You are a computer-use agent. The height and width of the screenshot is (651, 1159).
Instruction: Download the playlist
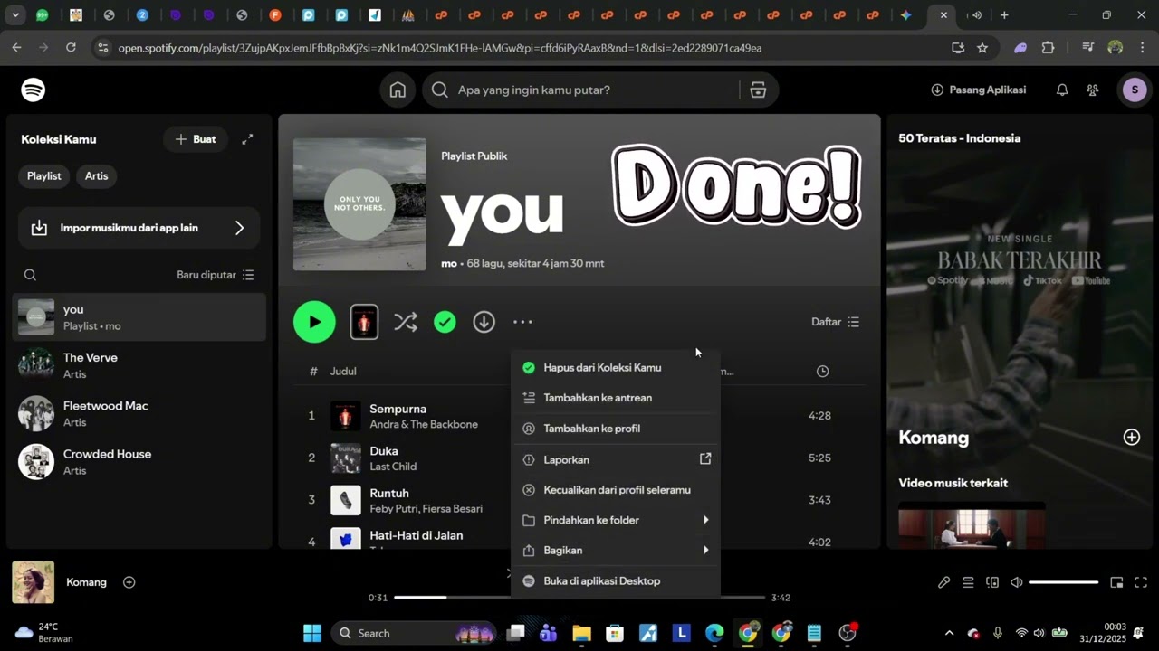(x=484, y=322)
